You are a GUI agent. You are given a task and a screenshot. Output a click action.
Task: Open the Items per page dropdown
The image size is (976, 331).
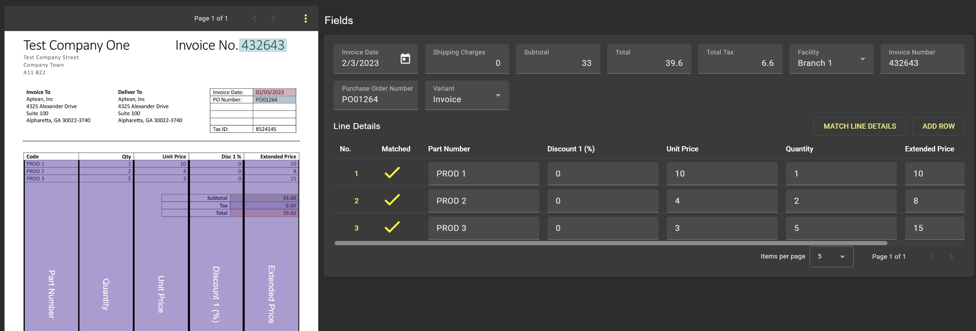831,257
